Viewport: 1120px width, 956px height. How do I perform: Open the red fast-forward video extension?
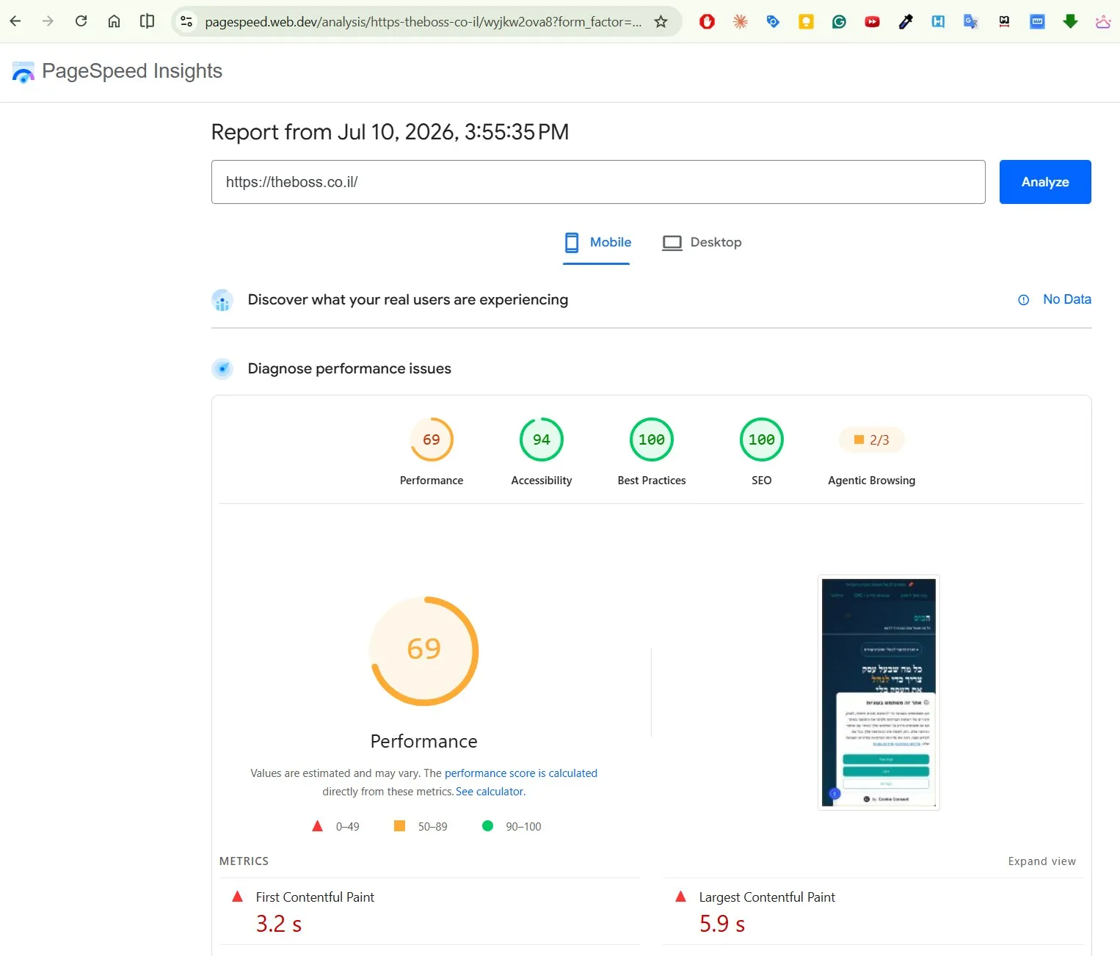pos(872,21)
